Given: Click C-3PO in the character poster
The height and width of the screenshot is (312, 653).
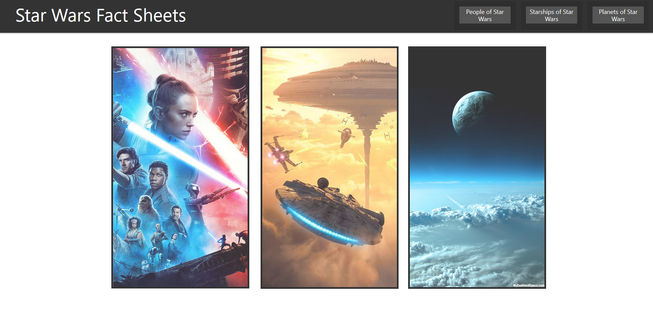Looking at the screenshot, I should 158,234.
